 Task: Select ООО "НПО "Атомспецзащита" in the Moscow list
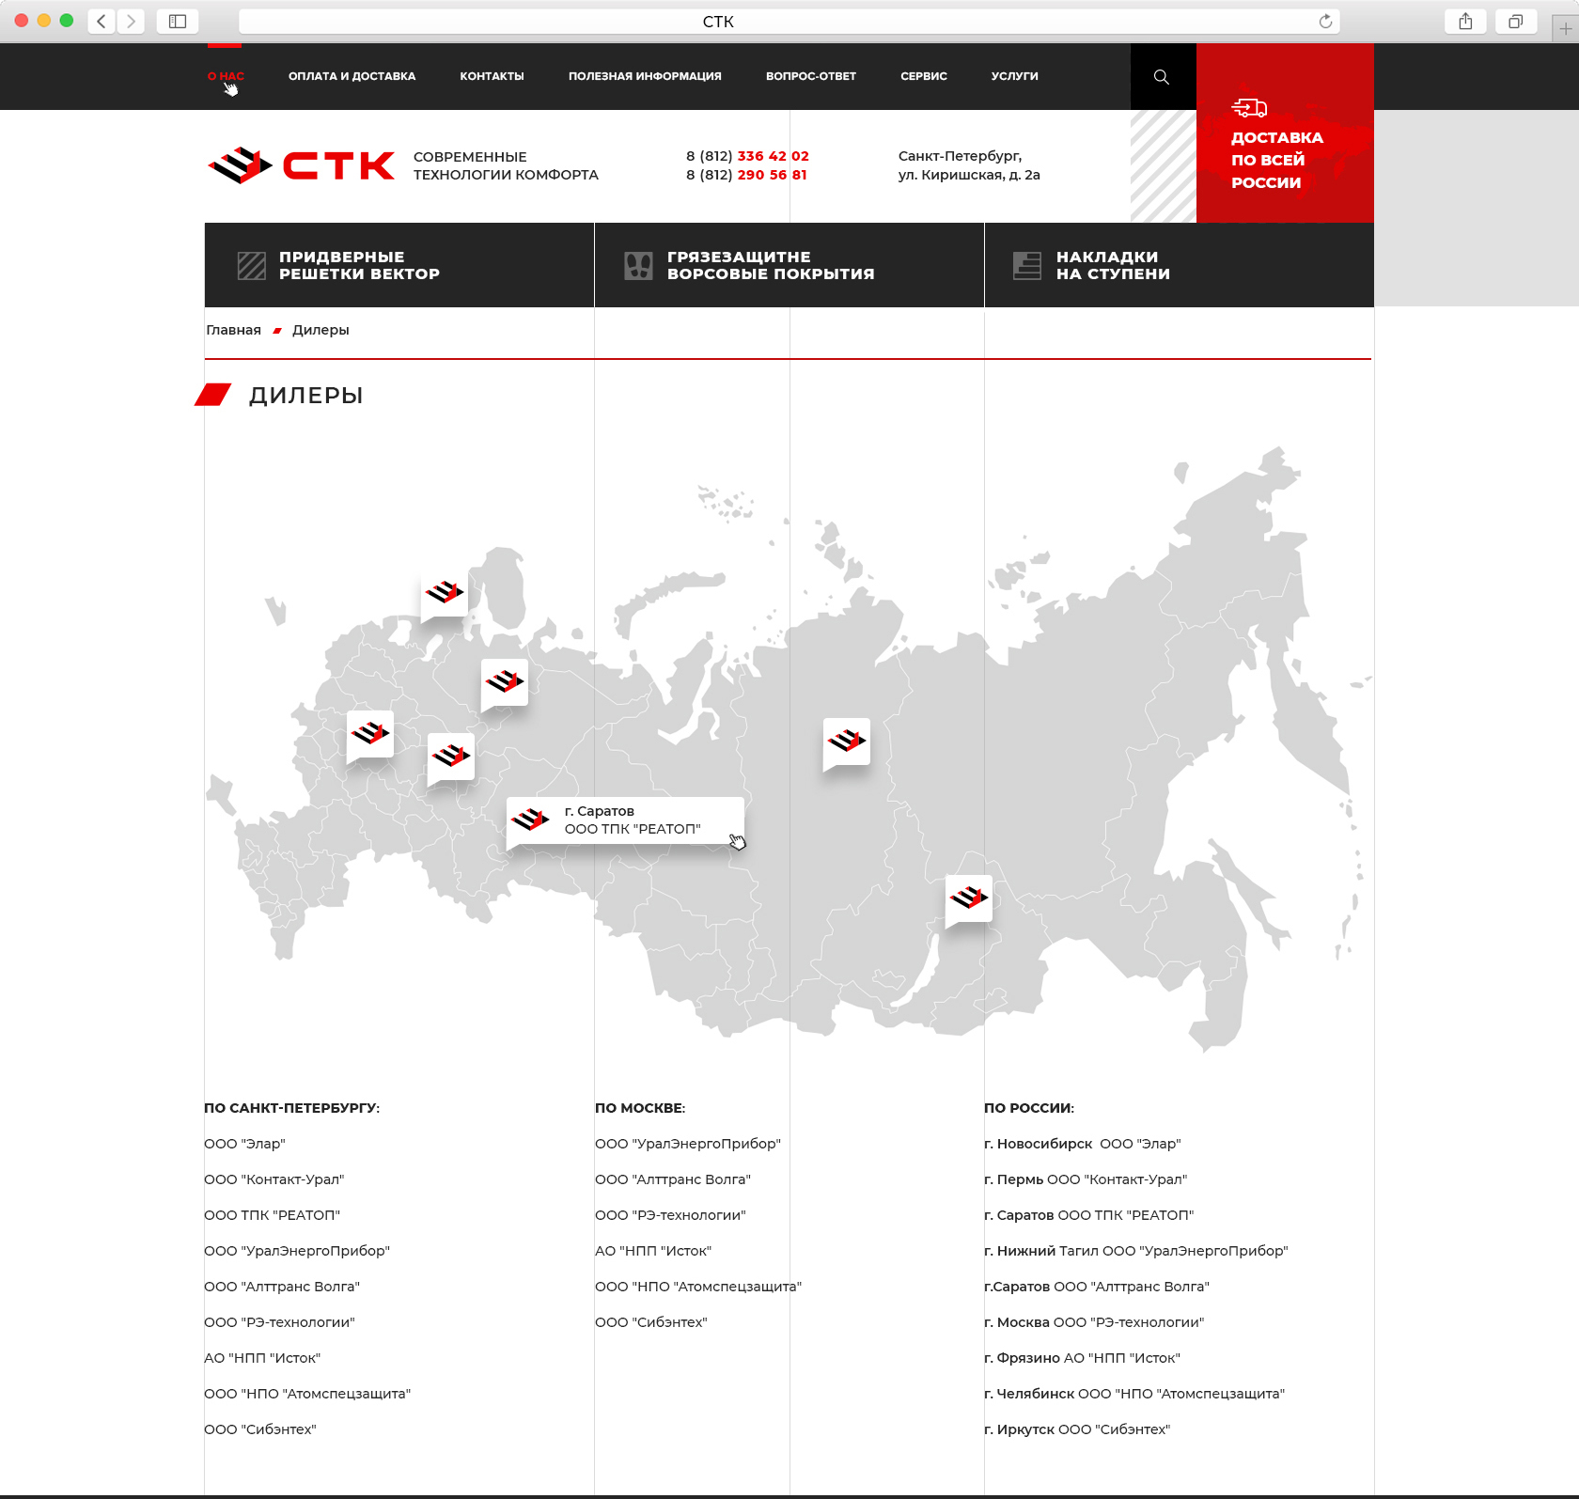698,1287
